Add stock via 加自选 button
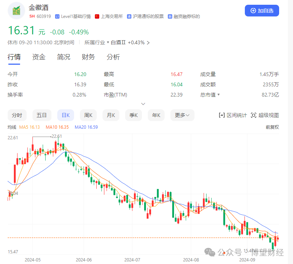The width and height of the screenshot is (293, 264). coord(262,11)
